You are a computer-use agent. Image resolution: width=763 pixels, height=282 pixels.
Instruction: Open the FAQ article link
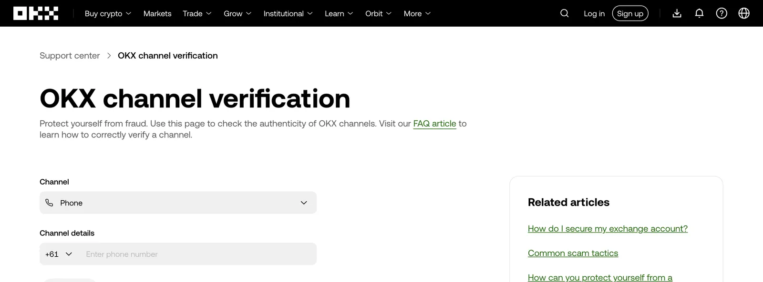pyautogui.click(x=434, y=124)
